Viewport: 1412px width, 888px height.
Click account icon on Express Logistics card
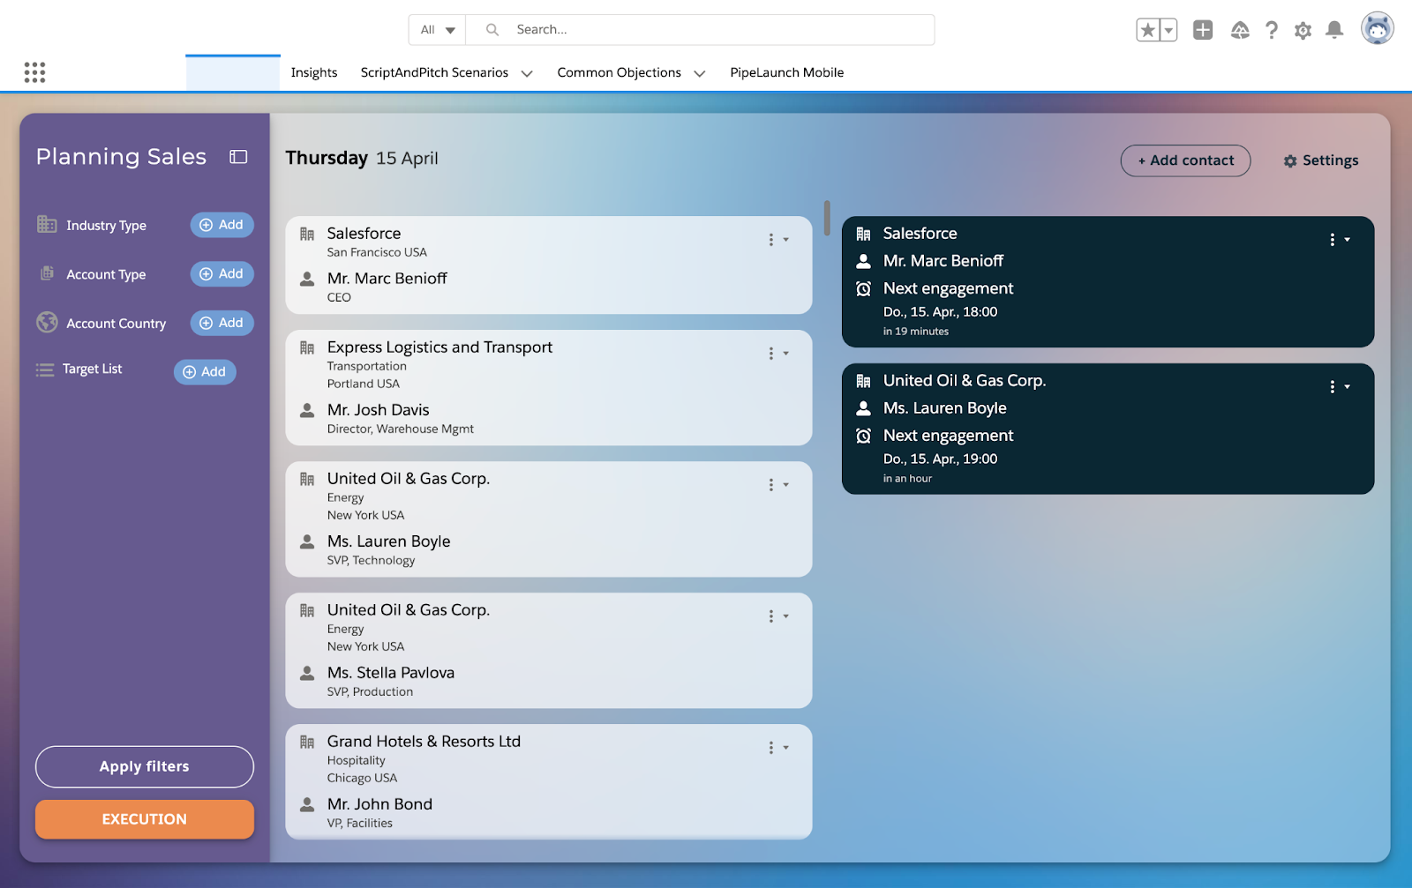coord(307,347)
